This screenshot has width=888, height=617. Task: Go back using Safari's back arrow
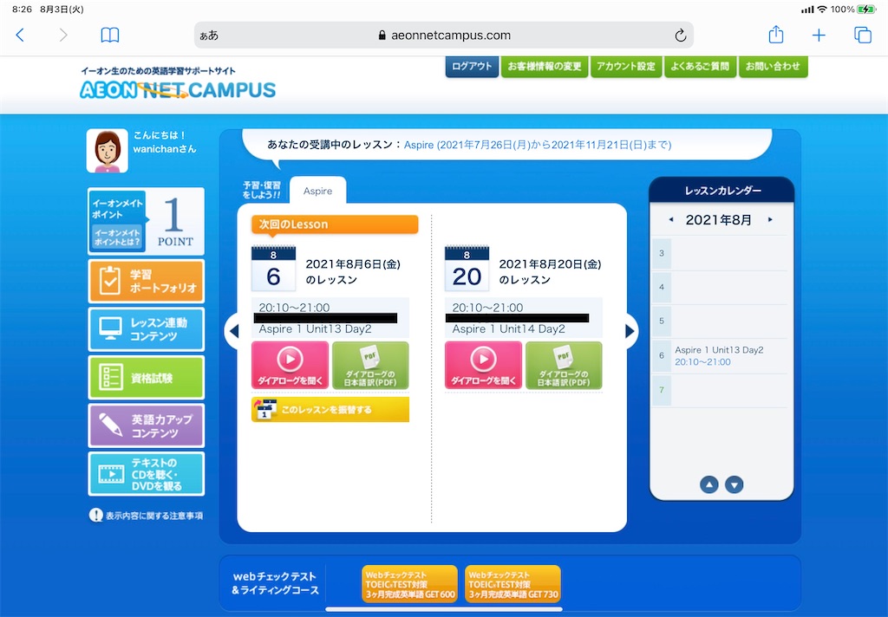click(x=20, y=35)
